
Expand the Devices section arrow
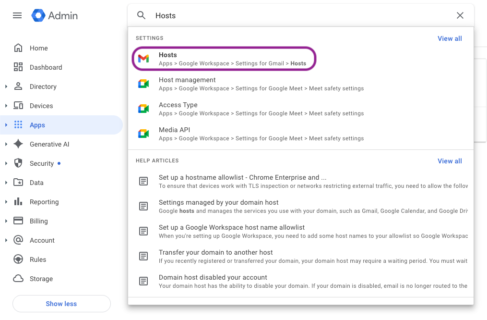tap(6, 106)
